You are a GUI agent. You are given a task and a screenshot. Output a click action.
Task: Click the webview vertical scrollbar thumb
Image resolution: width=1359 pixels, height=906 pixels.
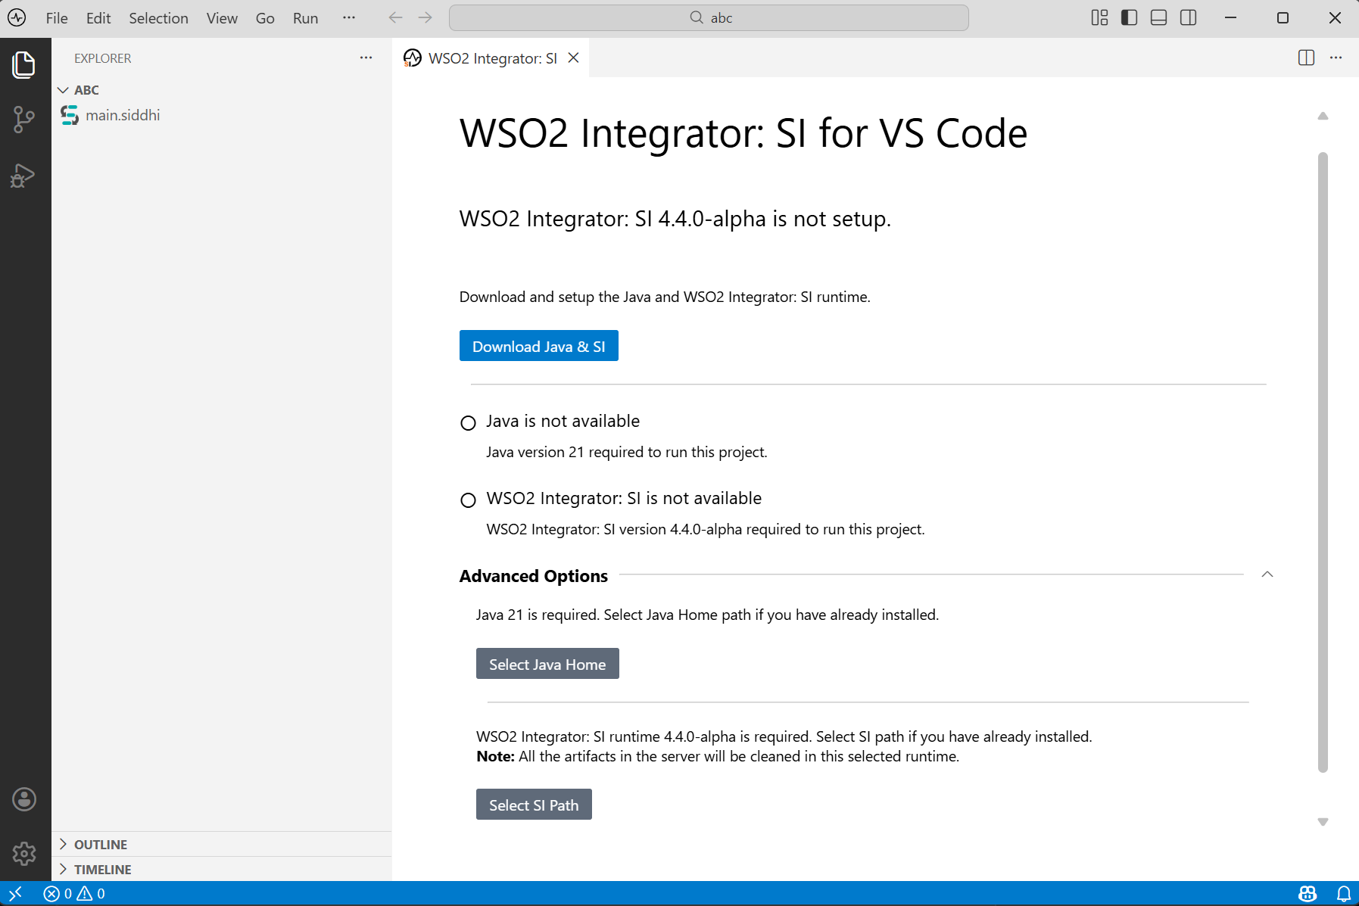pos(1323,462)
